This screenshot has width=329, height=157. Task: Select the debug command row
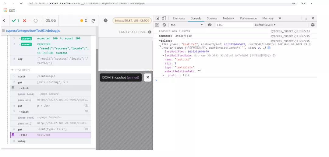point(50,141)
